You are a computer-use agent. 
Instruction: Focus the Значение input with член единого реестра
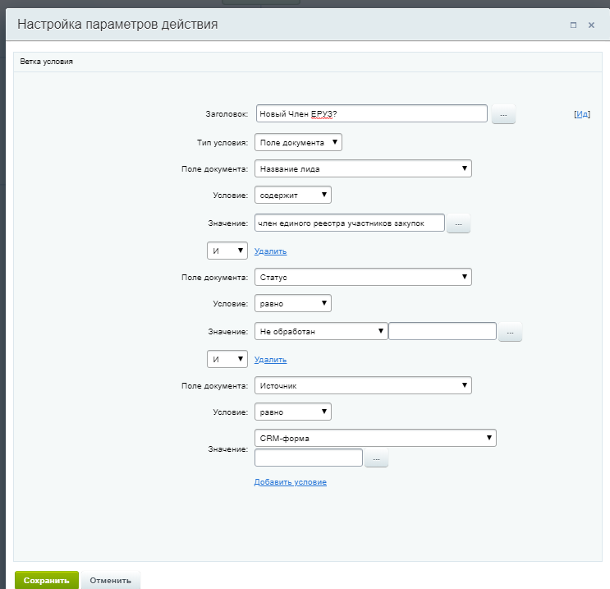350,223
